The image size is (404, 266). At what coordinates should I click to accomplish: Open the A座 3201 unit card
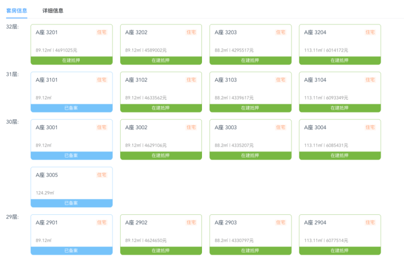[x=72, y=41]
